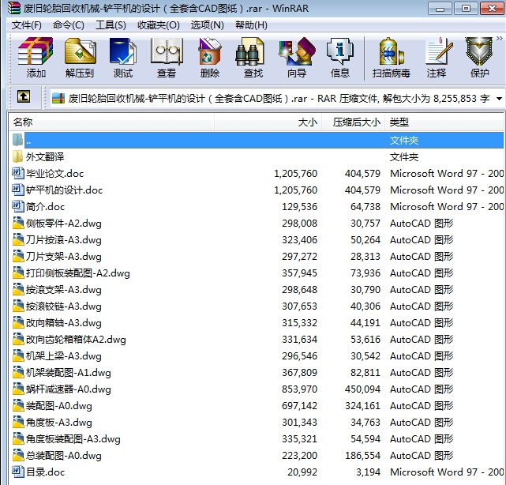506x485 pixels.
Task: Click the Delete (删除) toolbar icon
Action: pos(210,58)
